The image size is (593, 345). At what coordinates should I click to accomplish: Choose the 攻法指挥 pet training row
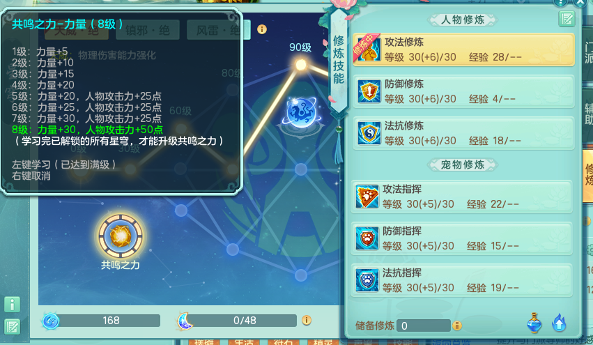[462, 197]
